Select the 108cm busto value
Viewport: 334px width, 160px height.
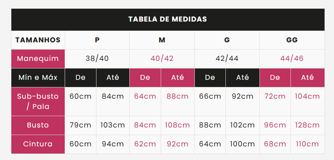[177, 125]
